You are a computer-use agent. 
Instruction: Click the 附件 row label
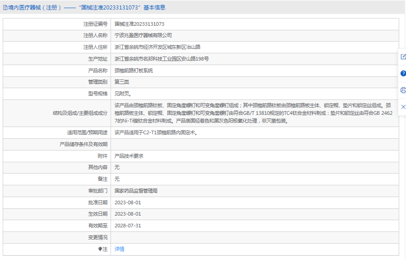pos(102,156)
